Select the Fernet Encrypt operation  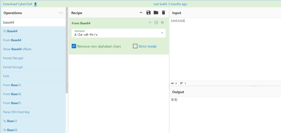tap(33, 67)
